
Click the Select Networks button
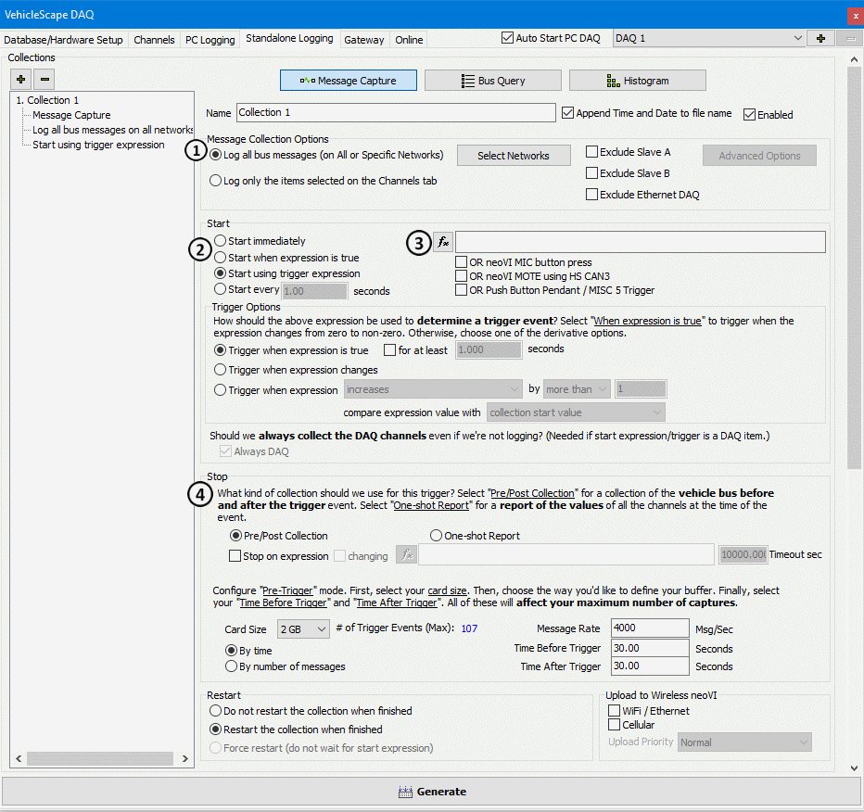514,156
